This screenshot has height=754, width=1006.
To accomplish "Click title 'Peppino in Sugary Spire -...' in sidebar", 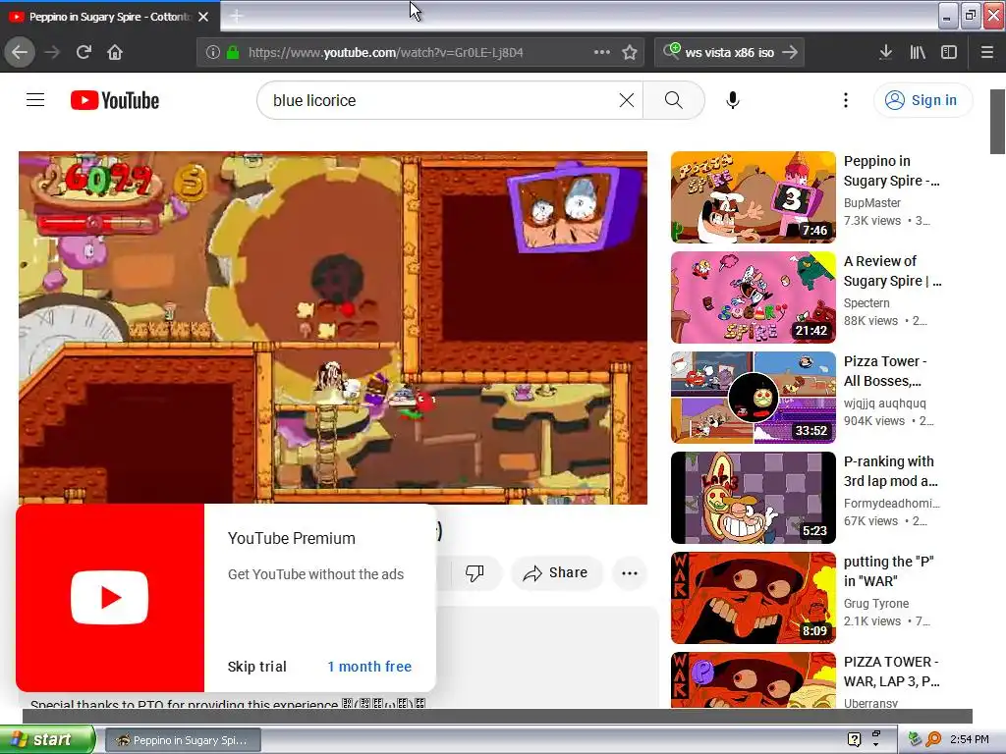I will [x=892, y=171].
